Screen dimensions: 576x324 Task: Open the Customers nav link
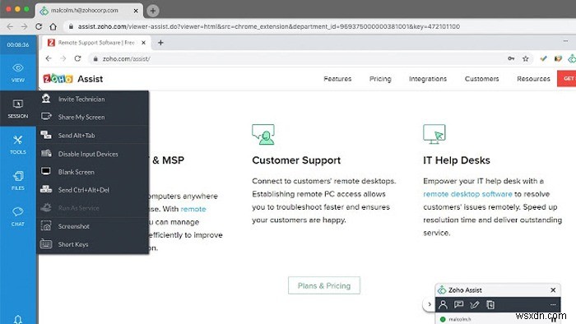[x=482, y=79]
